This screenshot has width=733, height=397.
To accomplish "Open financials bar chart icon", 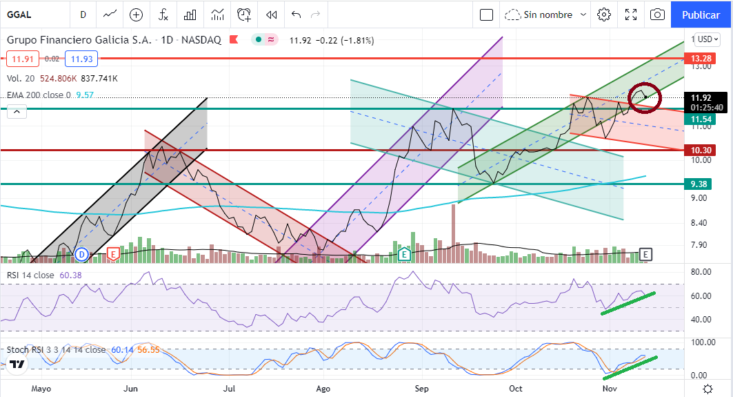I will tap(191, 14).
